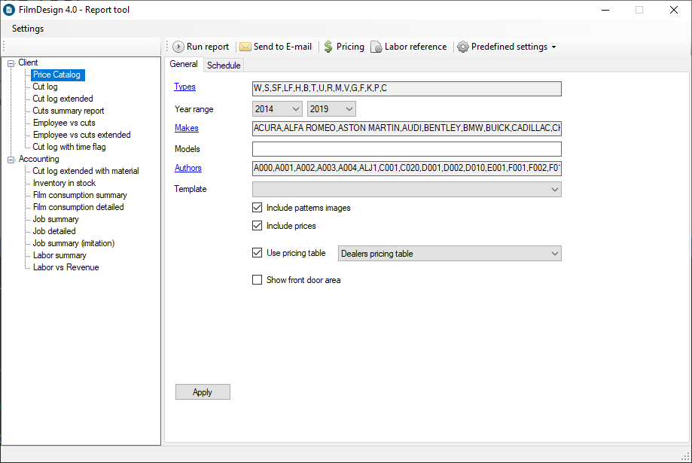Open the 2014 start year dropdown

click(276, 109)
